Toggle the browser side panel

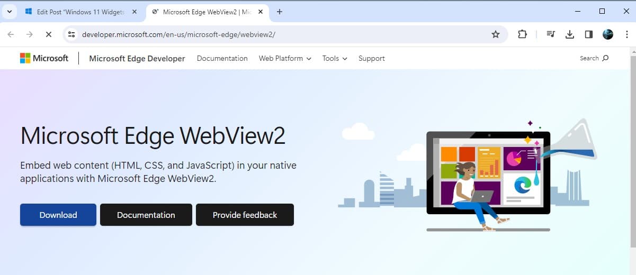click(589, 34)
